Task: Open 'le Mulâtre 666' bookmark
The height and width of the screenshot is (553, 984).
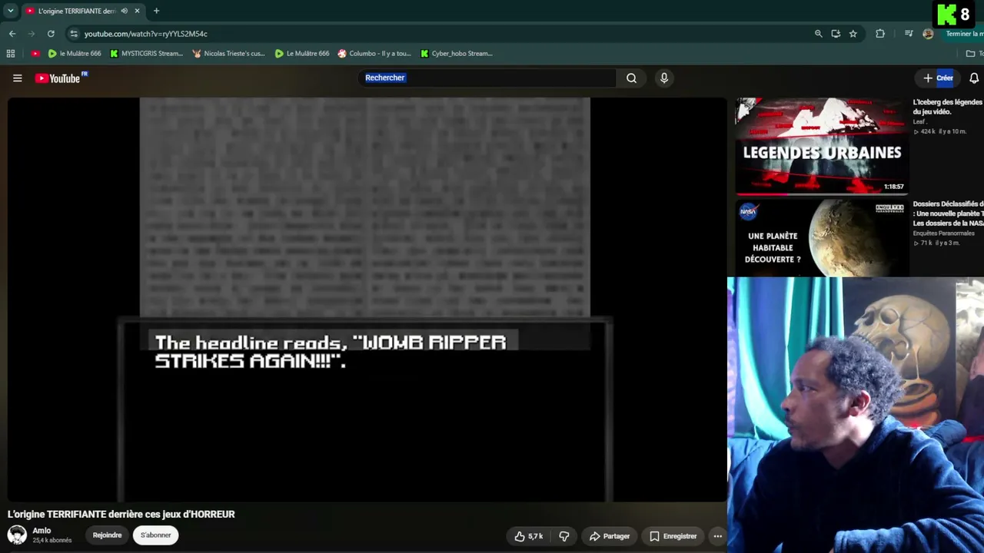Action: [x=75, y=54]
